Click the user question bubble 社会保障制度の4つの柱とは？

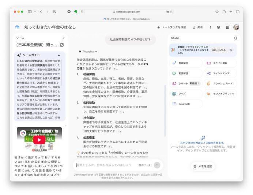coord(131,40)
